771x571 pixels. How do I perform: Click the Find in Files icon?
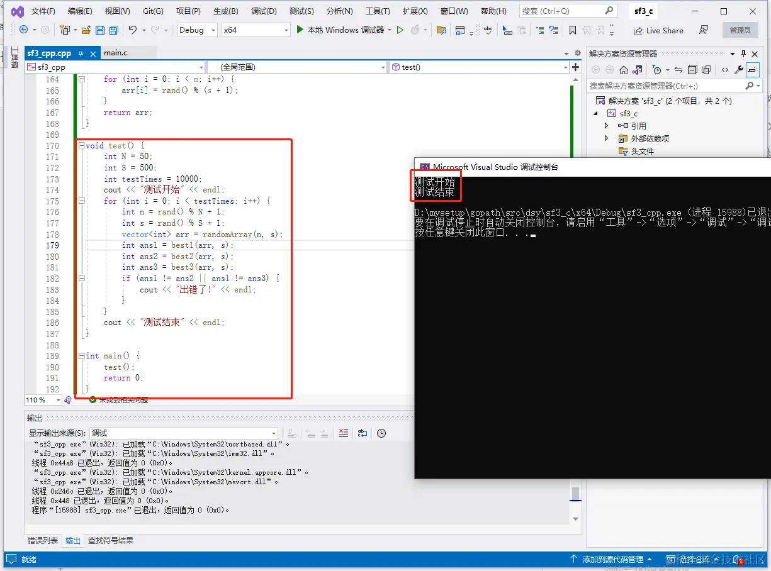441,30
